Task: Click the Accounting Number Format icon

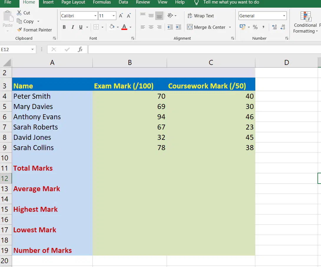Action: (243, 27)
